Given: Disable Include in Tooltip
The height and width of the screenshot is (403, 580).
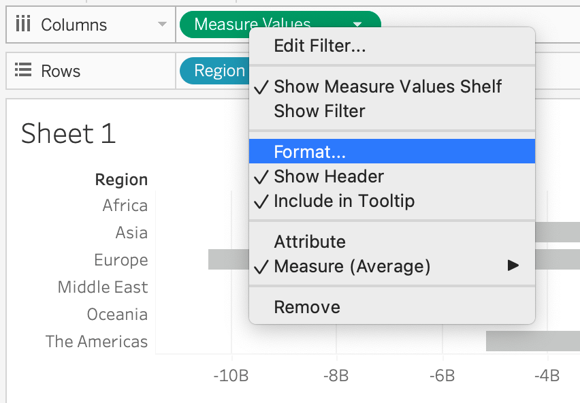Looking at the screenshot, I should [344, 201].
